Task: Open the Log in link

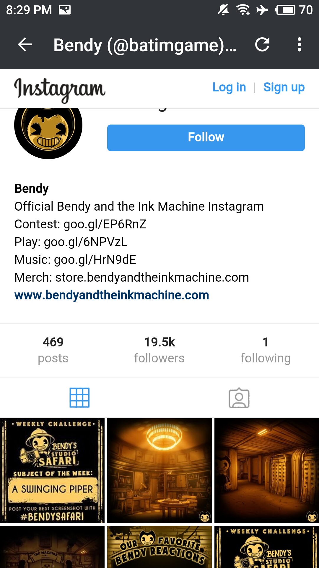Action: coord(229,87)
